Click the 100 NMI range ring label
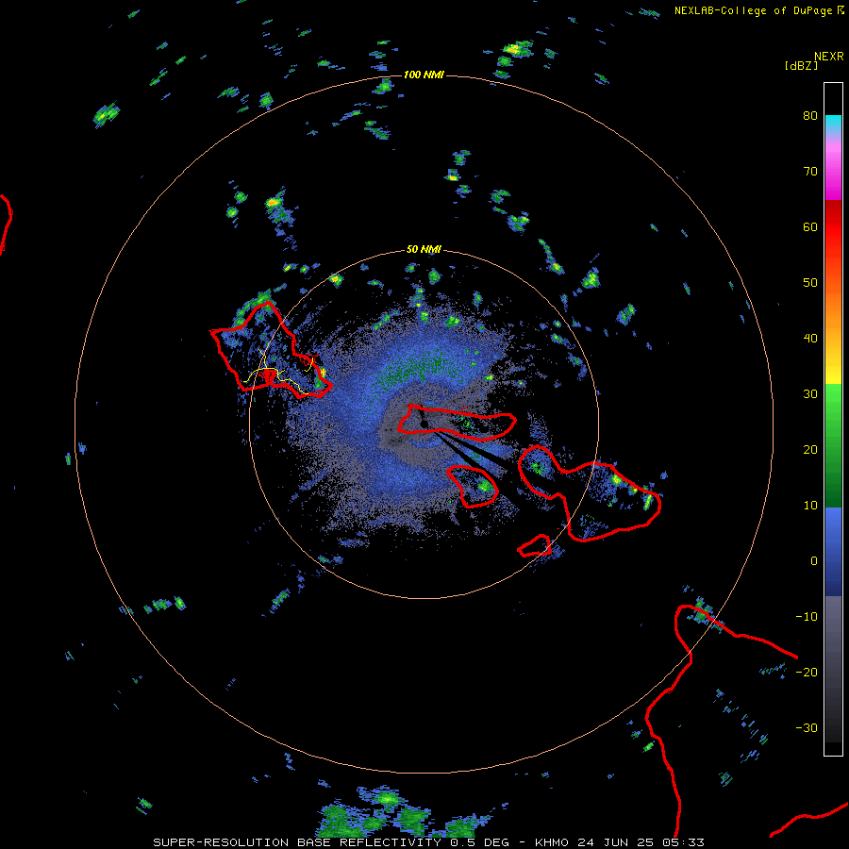This screenshot has height=849, width=849. coord(424,75)
